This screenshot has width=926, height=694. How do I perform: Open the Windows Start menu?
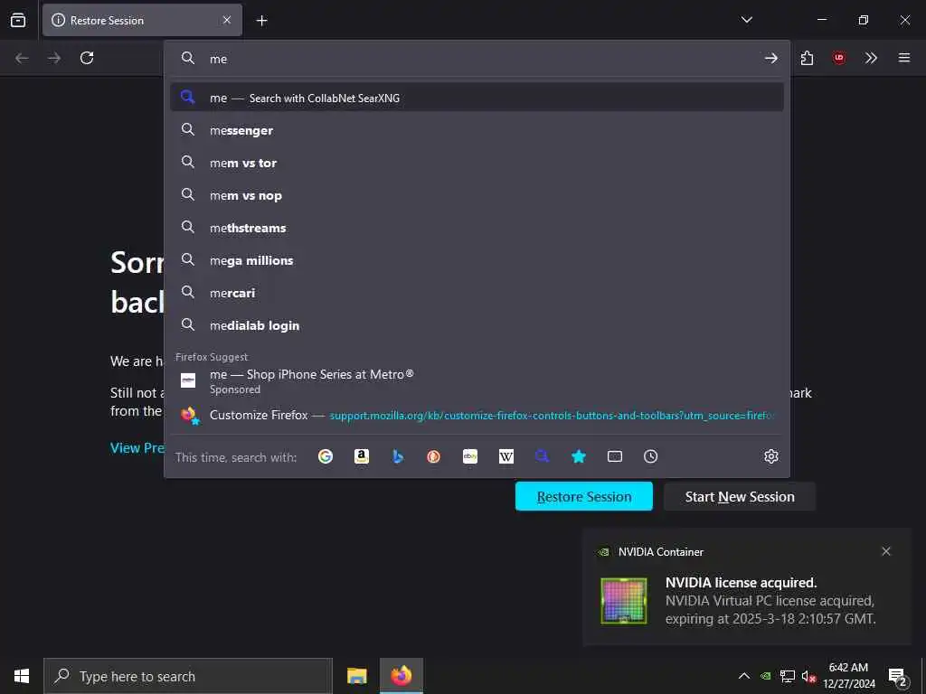(x=22, y=676)
